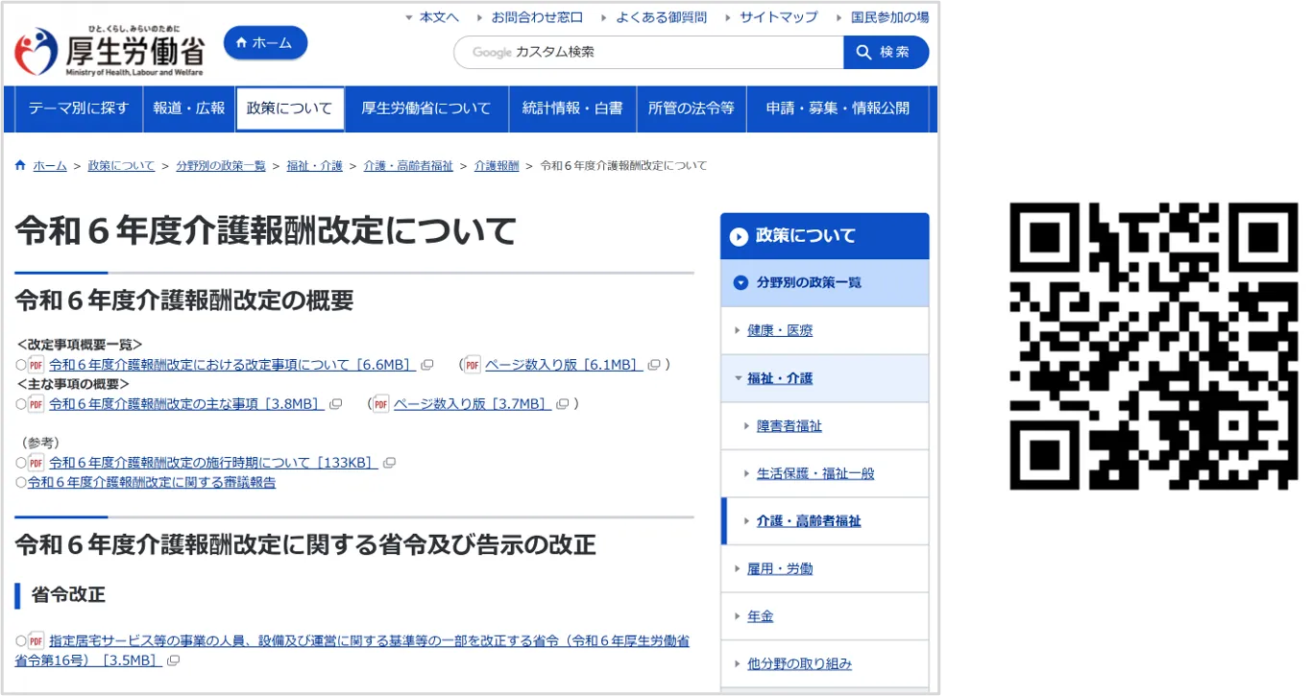Open the 指定居宅サービス等 省令 [3.5MB] link
The height and width of the screenshot is (696, 1312).
click(352, 651)
